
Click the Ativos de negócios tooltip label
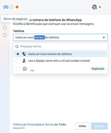coord(16,19)
